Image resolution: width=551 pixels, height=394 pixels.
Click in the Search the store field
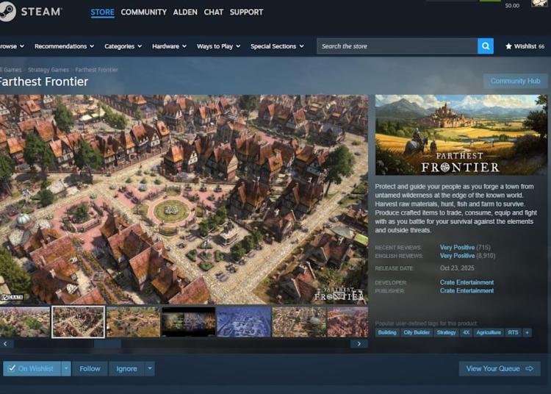pos(397,46)
